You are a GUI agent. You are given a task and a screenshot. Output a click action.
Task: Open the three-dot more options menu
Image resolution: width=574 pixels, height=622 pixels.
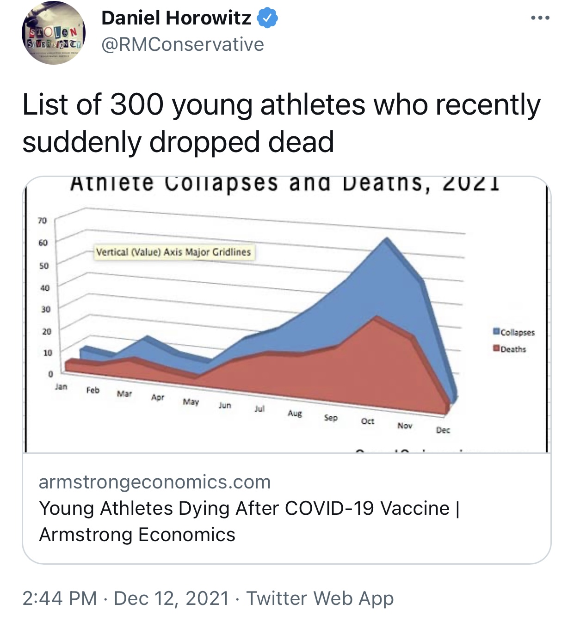tap(540, 18)
